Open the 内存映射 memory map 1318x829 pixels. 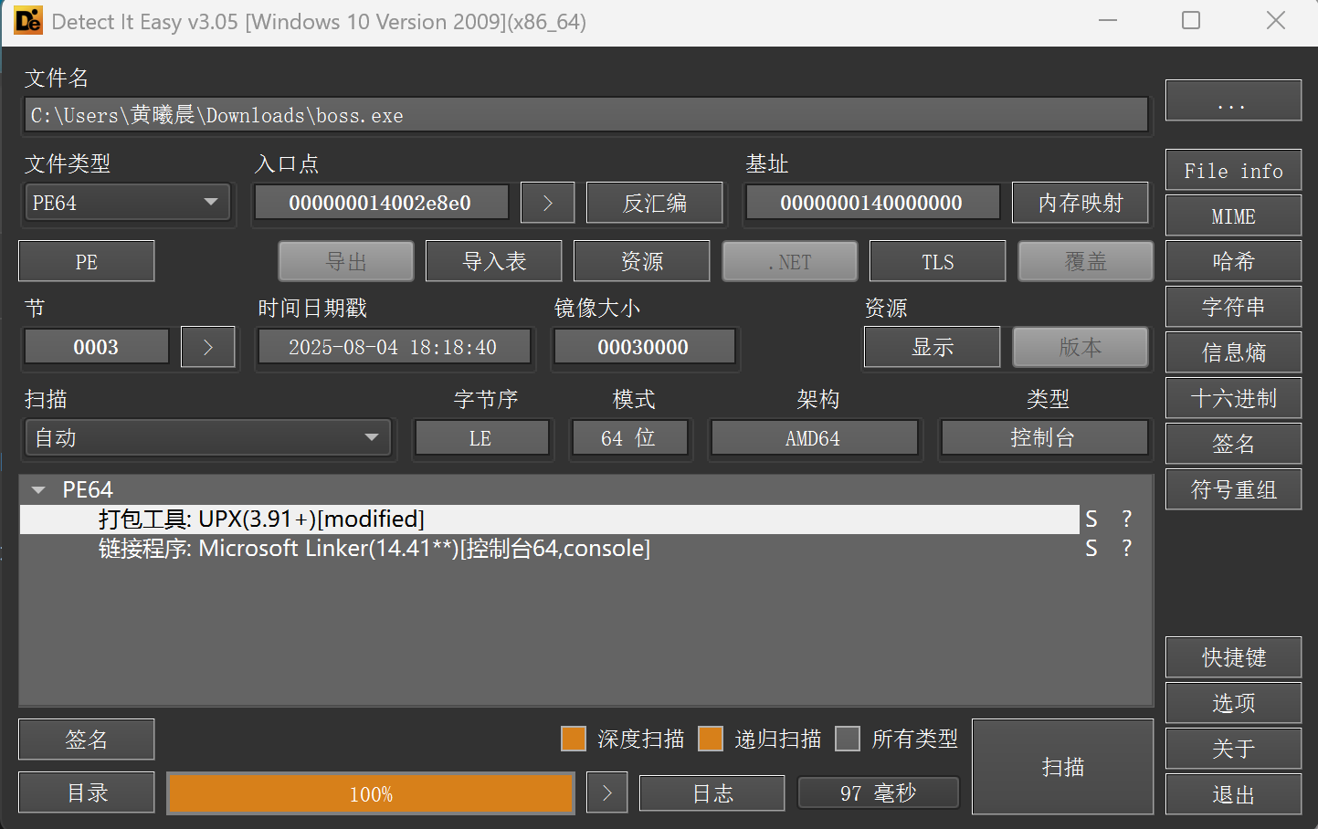pyautogui.click(x=1081, y=203)
